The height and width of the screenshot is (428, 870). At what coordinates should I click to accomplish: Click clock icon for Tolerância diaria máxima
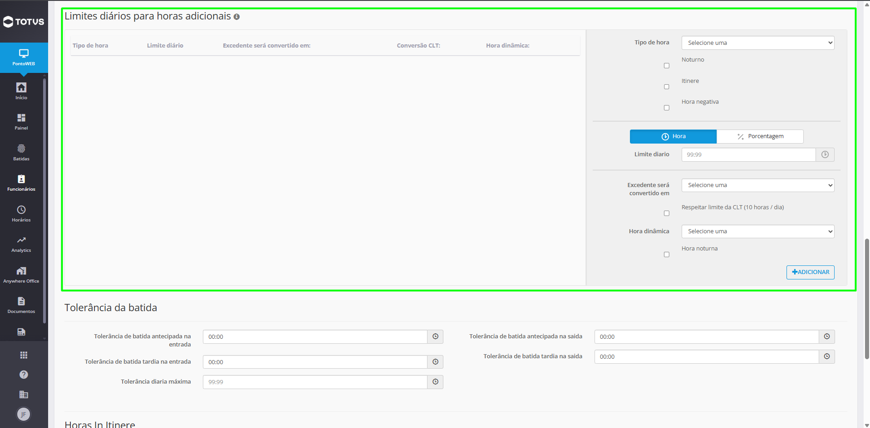(435, 382)
